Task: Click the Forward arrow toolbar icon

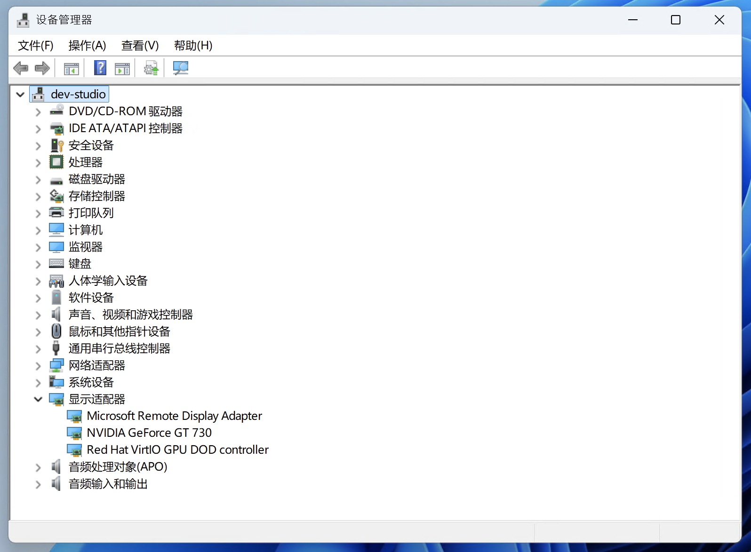Action: (x=42, y=68)
